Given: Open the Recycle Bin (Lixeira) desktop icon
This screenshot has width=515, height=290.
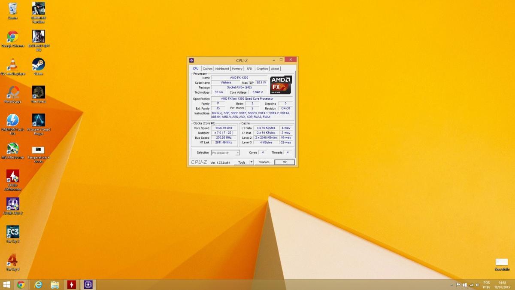Looking at the screenshot, I should [x=13, y=11].
